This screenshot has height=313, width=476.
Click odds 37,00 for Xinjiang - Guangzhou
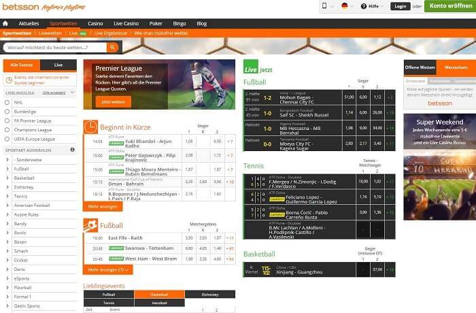377,269
